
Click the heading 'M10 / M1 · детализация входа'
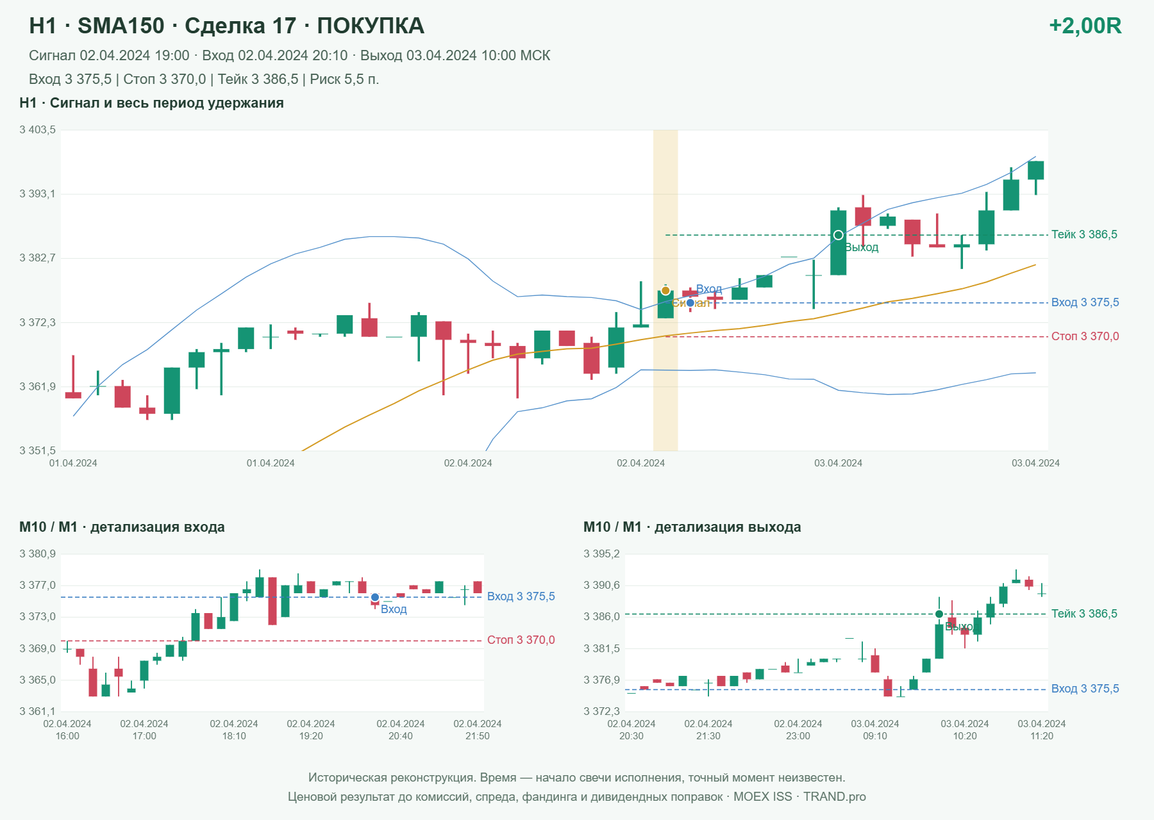pos(122,527)
